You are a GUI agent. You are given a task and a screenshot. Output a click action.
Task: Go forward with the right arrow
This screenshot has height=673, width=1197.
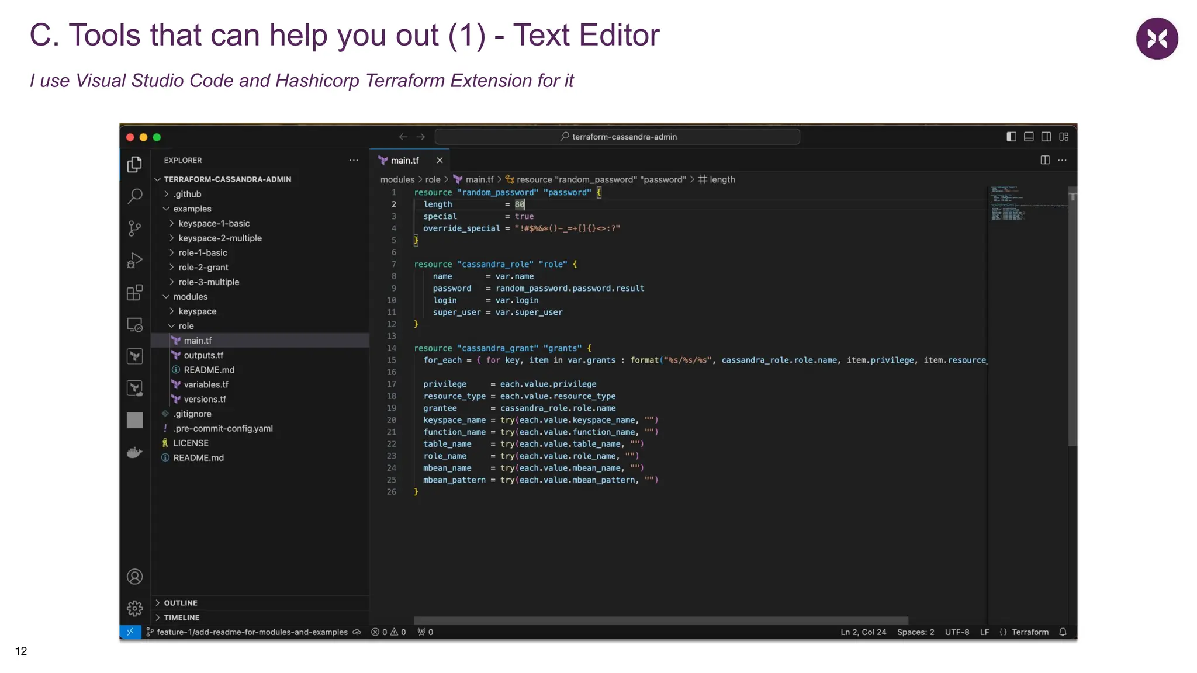click(x=421, y=137)
